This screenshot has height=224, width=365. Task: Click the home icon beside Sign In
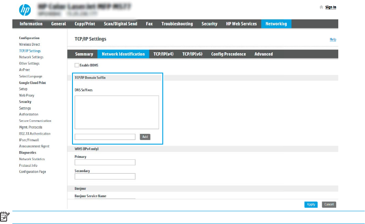click(321, 7)
